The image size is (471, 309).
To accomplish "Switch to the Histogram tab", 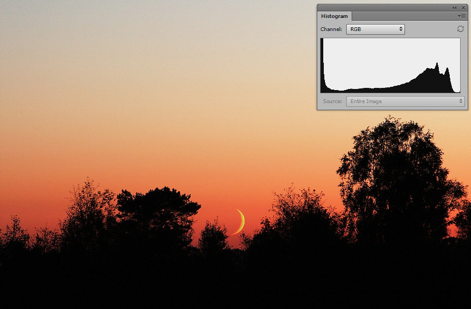I will point(334,16).
